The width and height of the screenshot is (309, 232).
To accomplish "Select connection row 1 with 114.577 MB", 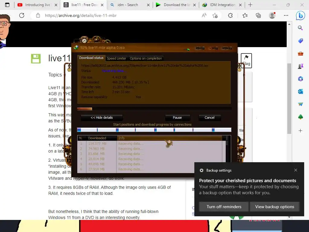I will [x=151, y=143].
